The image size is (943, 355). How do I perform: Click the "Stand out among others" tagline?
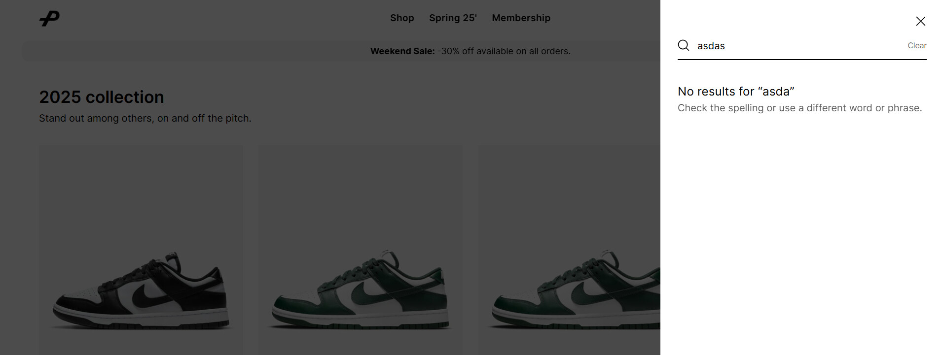point(145,119)
